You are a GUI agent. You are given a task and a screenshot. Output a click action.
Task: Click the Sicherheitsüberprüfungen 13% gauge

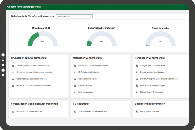pyautogui.click(x=102, y=39)
